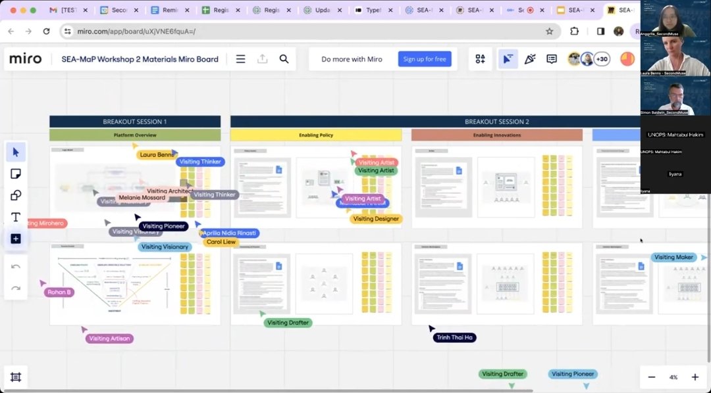711x393 pixels.
Task: Click the export board upload icon
Action: click(x=262, y=59)
